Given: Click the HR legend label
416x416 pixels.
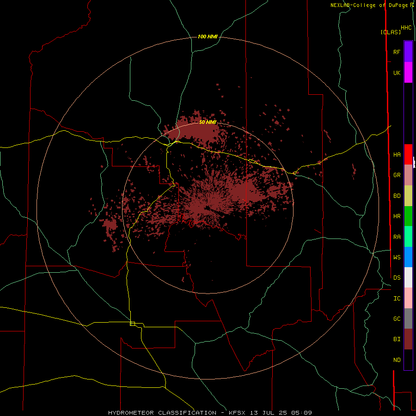Looking at the screenshot, I should 397,216.
